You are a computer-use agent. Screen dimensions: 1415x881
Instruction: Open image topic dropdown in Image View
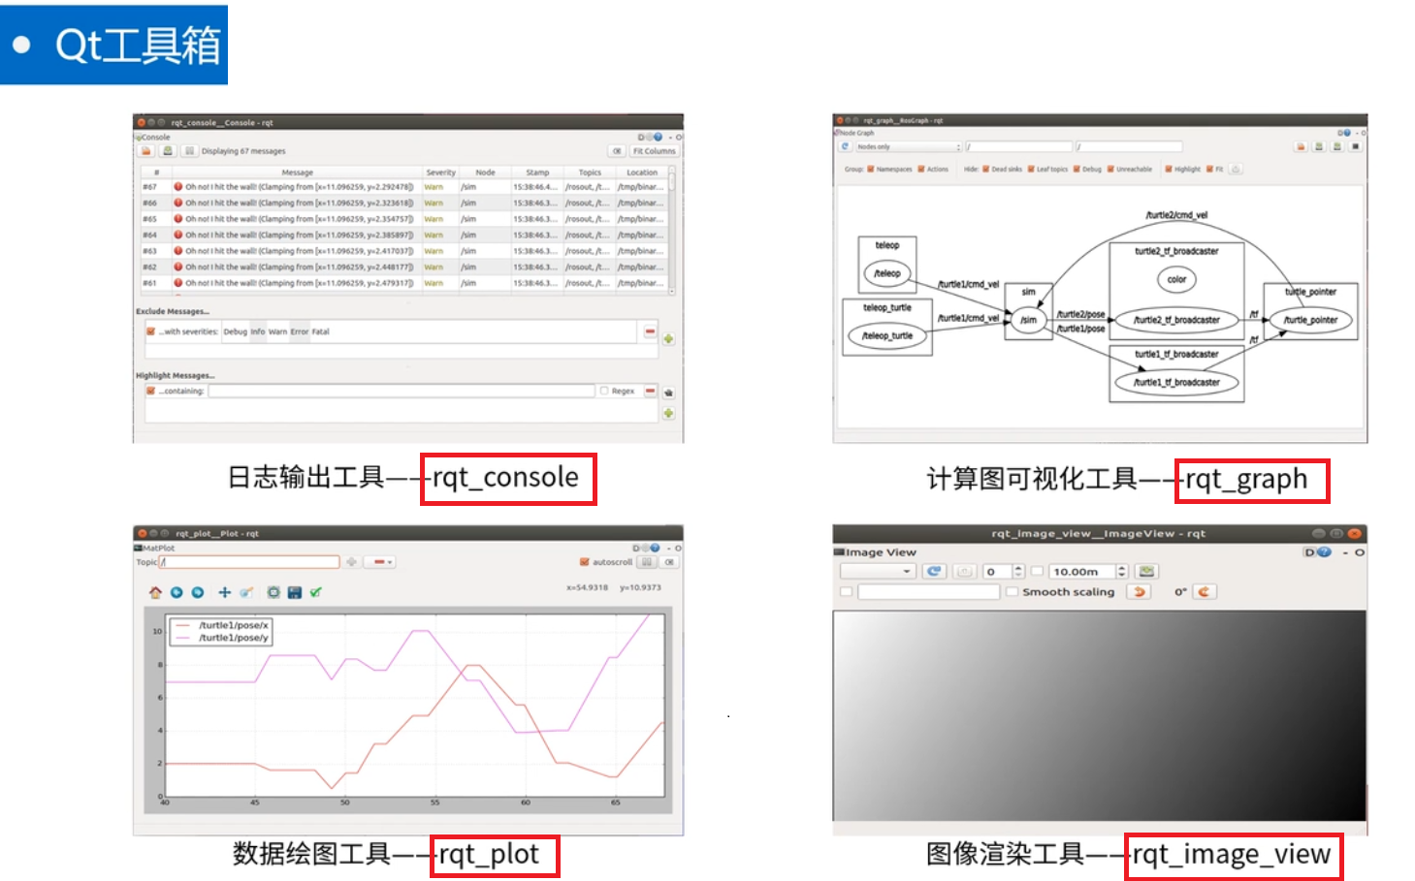coord(878,572)
